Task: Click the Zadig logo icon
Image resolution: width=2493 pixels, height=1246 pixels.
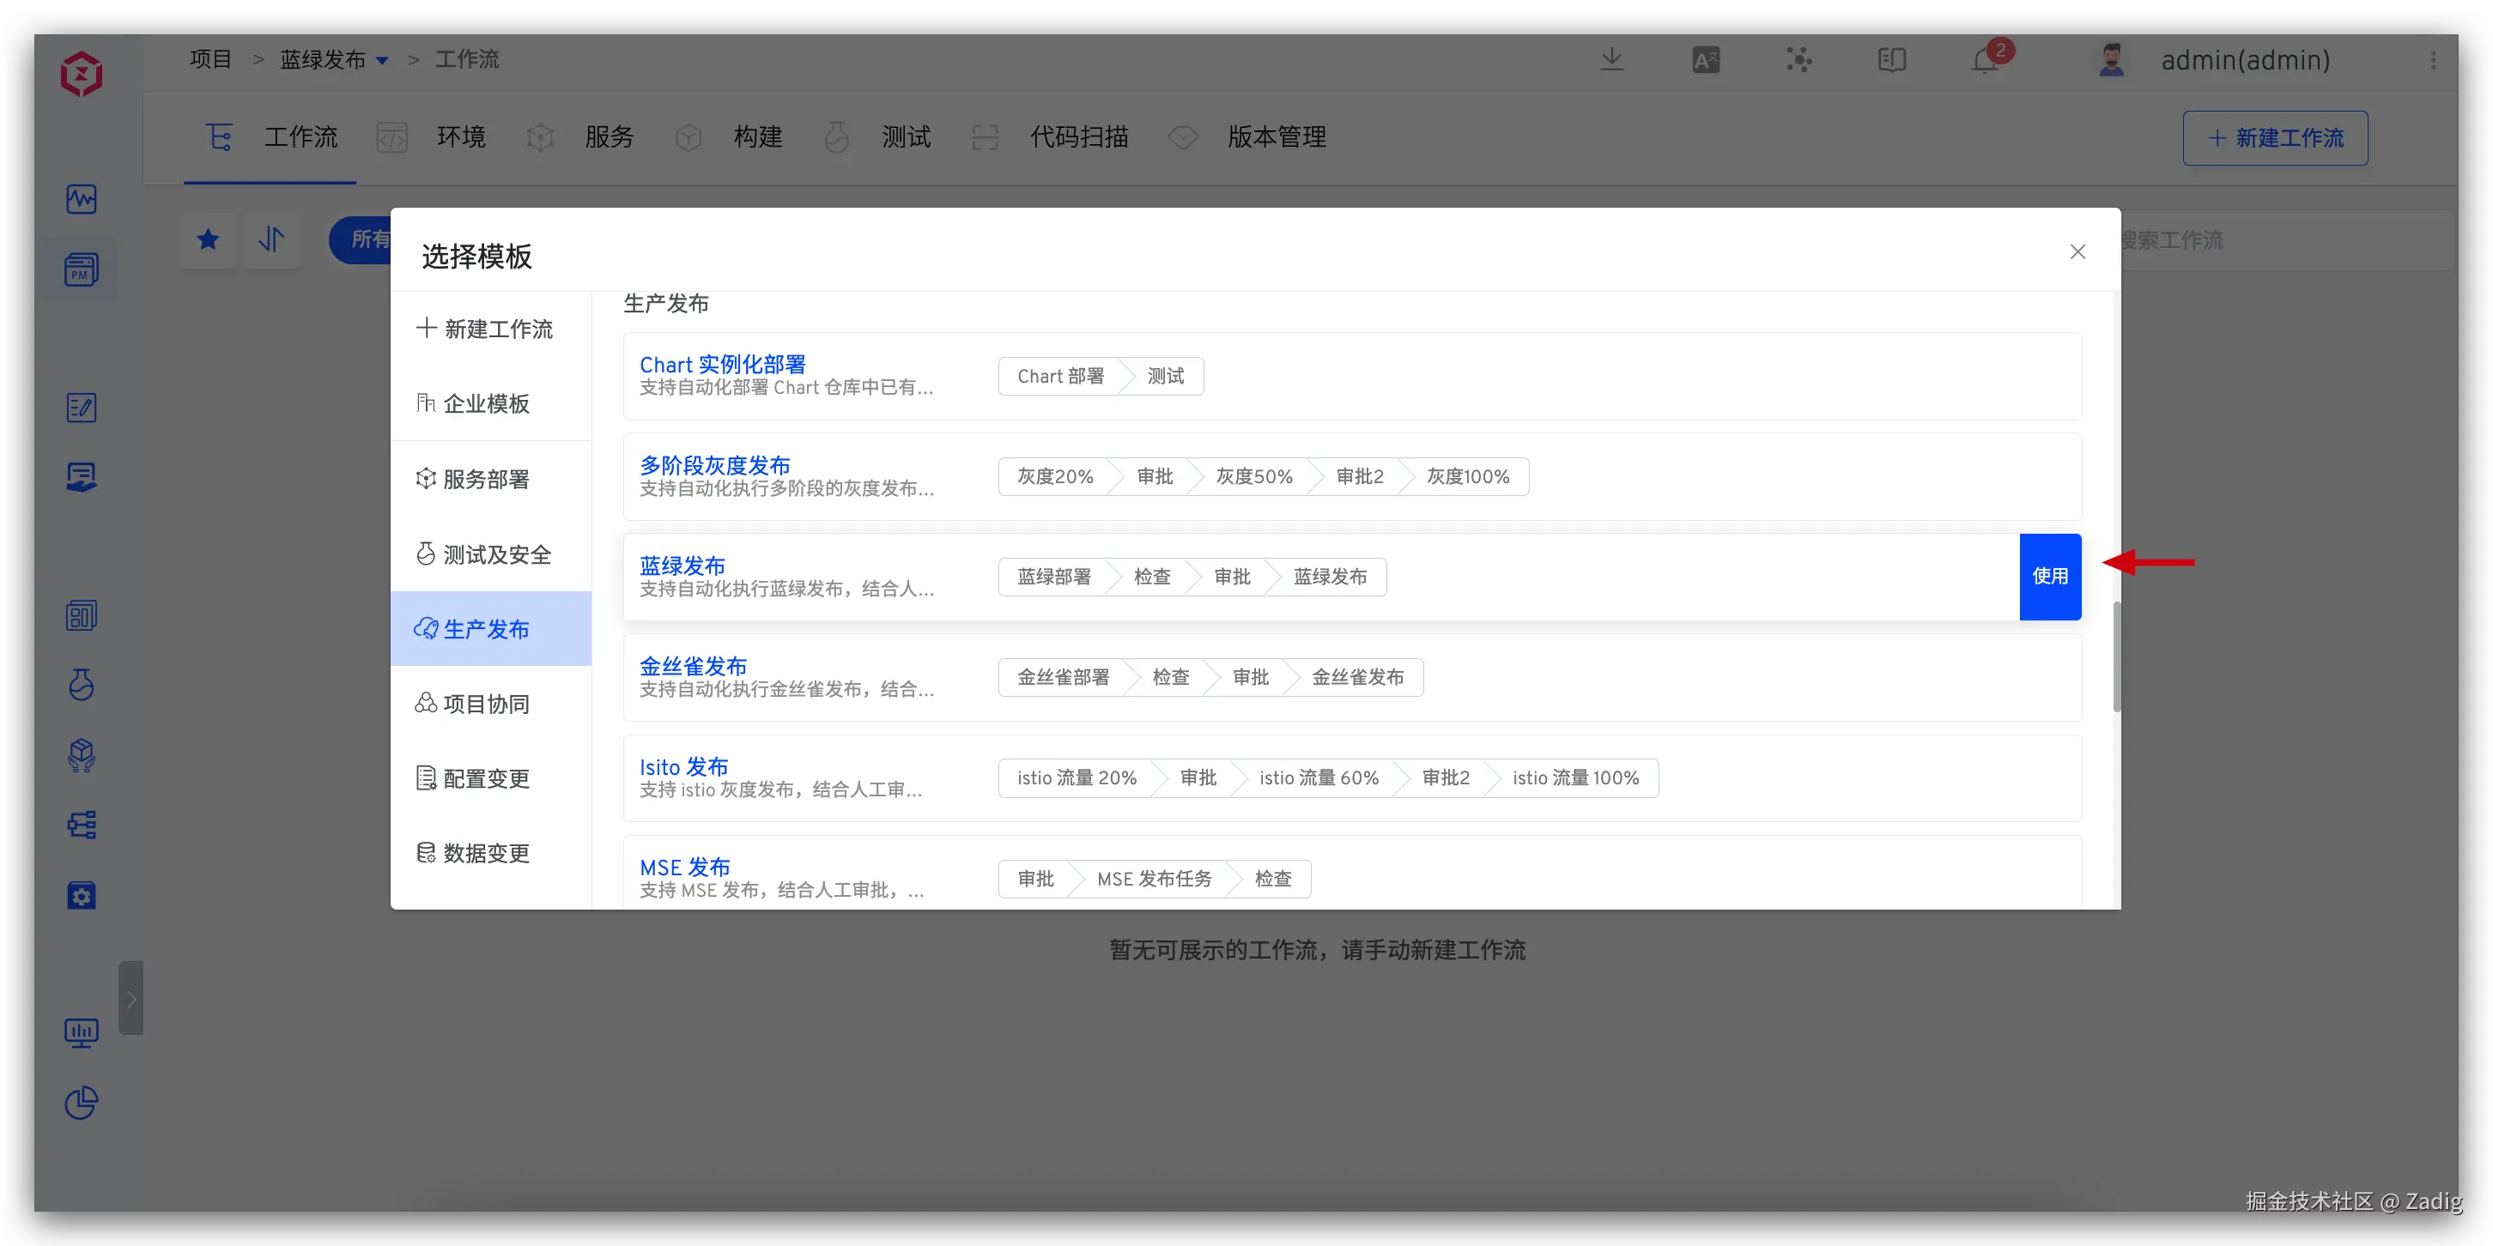Action: 82,74
